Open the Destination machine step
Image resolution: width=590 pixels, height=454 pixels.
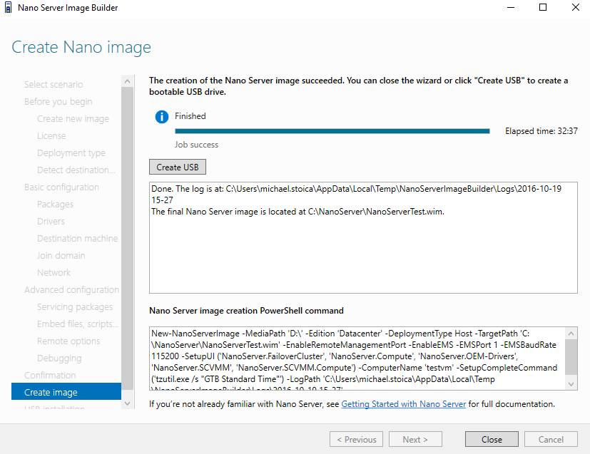pos(77,239)
